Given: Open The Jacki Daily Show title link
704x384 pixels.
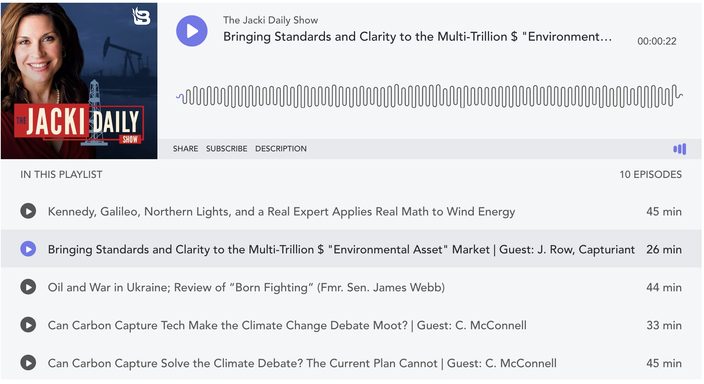Looking at the screenshot, I should [x=270, y=20].
